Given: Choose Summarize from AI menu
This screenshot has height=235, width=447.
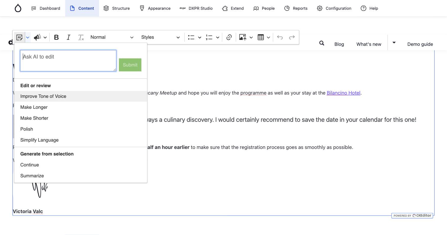Looking at the screenshot, I should coord(81,176).
